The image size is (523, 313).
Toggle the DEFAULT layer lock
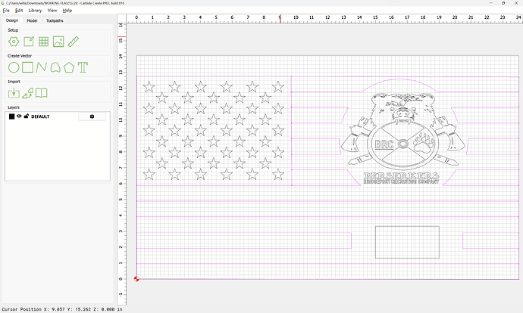(27, 116)
